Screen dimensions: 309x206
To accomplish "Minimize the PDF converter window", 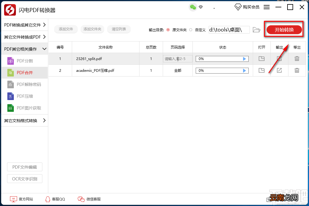I will click(x=278, y=7).
